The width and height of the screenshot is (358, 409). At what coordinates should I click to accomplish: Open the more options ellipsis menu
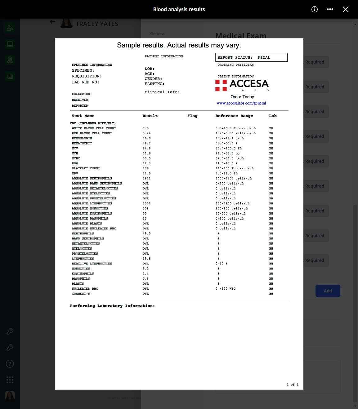point(330,9)
